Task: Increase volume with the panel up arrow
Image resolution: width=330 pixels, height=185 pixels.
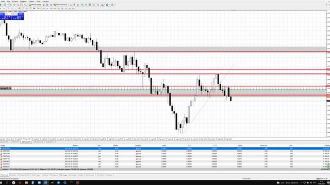Action: coord(16,14)
